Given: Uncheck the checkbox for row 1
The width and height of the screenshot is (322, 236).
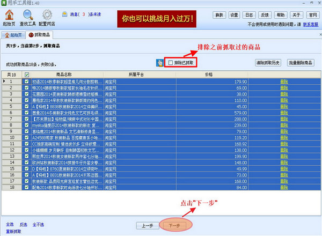Looking at the screenshot, I should click(x=27, y=82).
